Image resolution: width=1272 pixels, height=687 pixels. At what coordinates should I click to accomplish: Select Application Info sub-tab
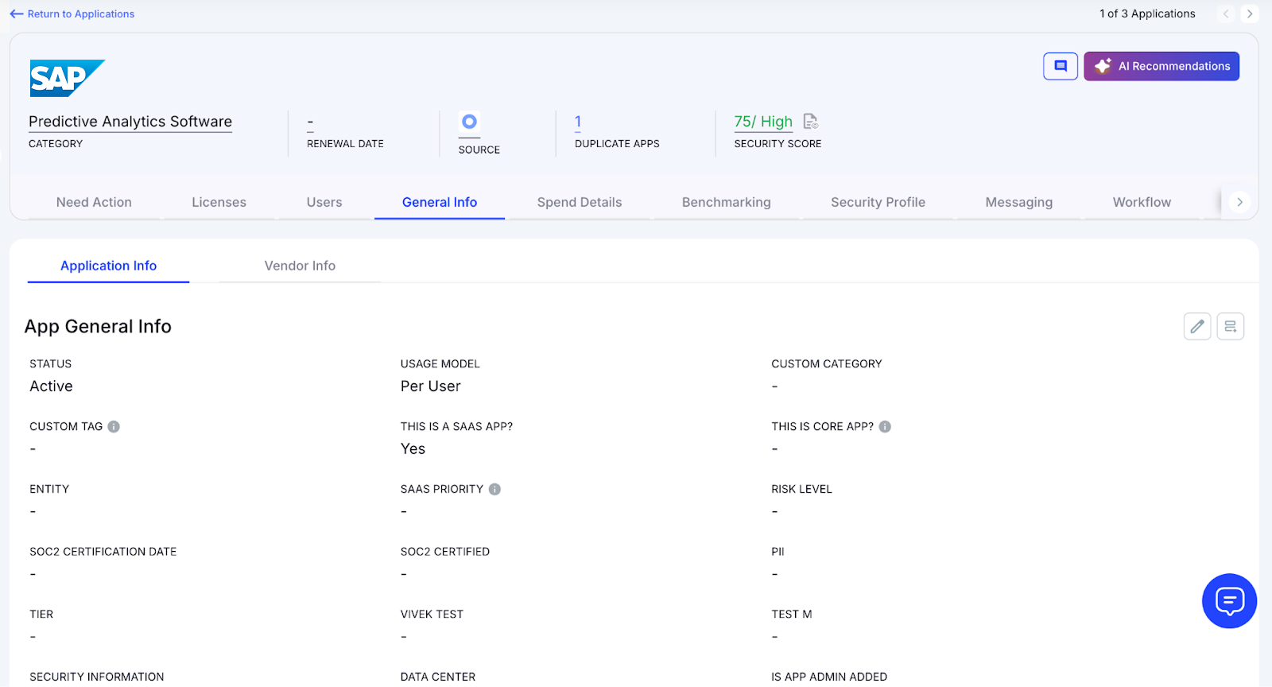(108, 266)
